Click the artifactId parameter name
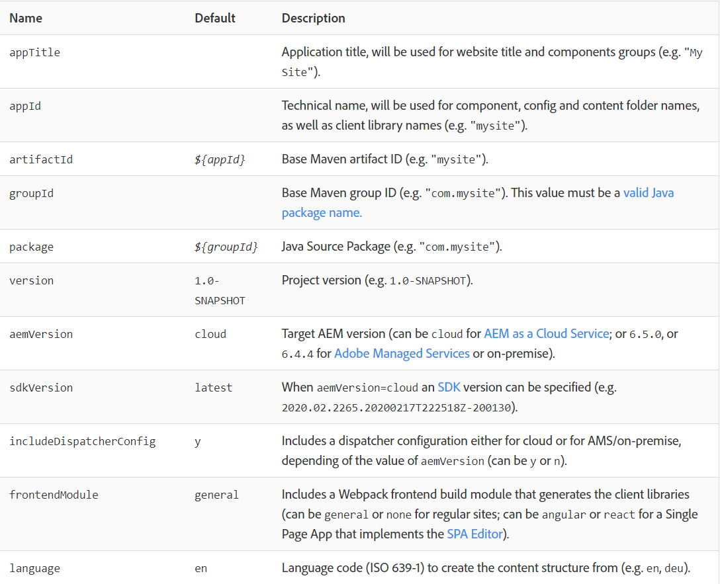 pyautogui.click(x=41, y=159)
